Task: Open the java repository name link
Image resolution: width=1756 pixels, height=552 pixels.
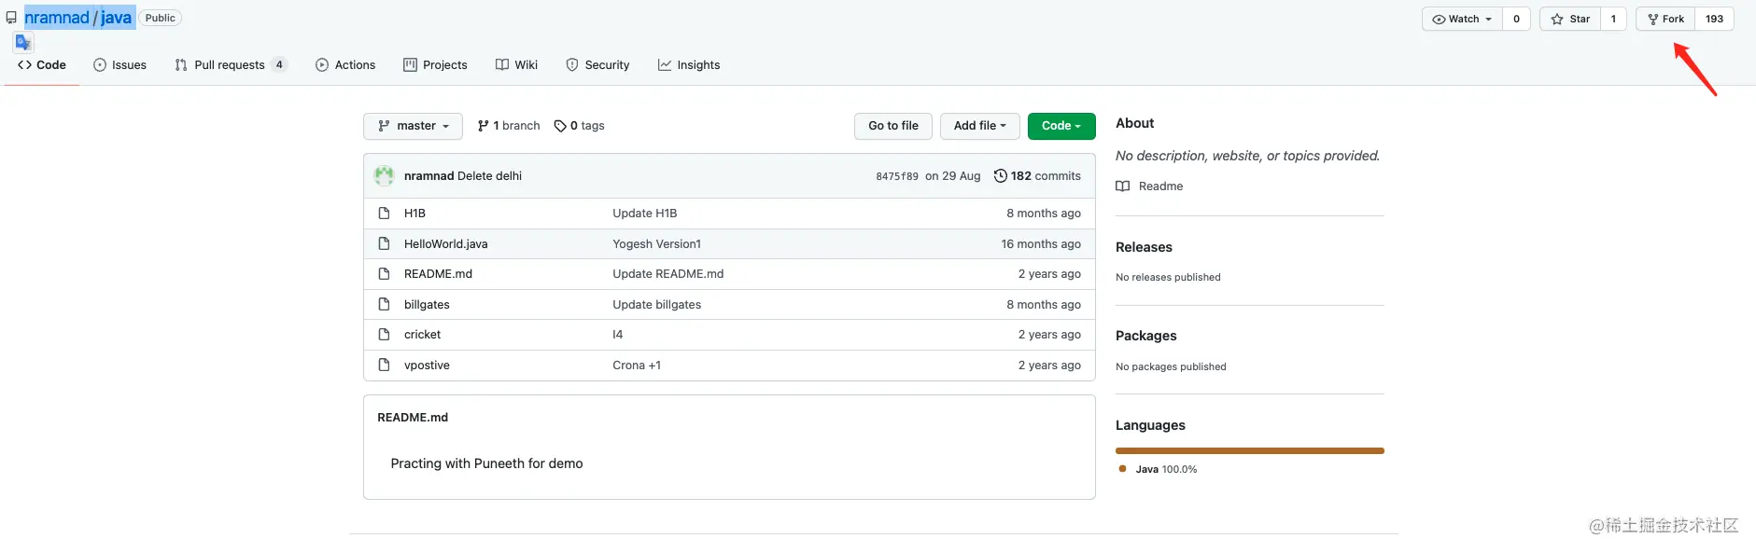Action: coord(116,18)
